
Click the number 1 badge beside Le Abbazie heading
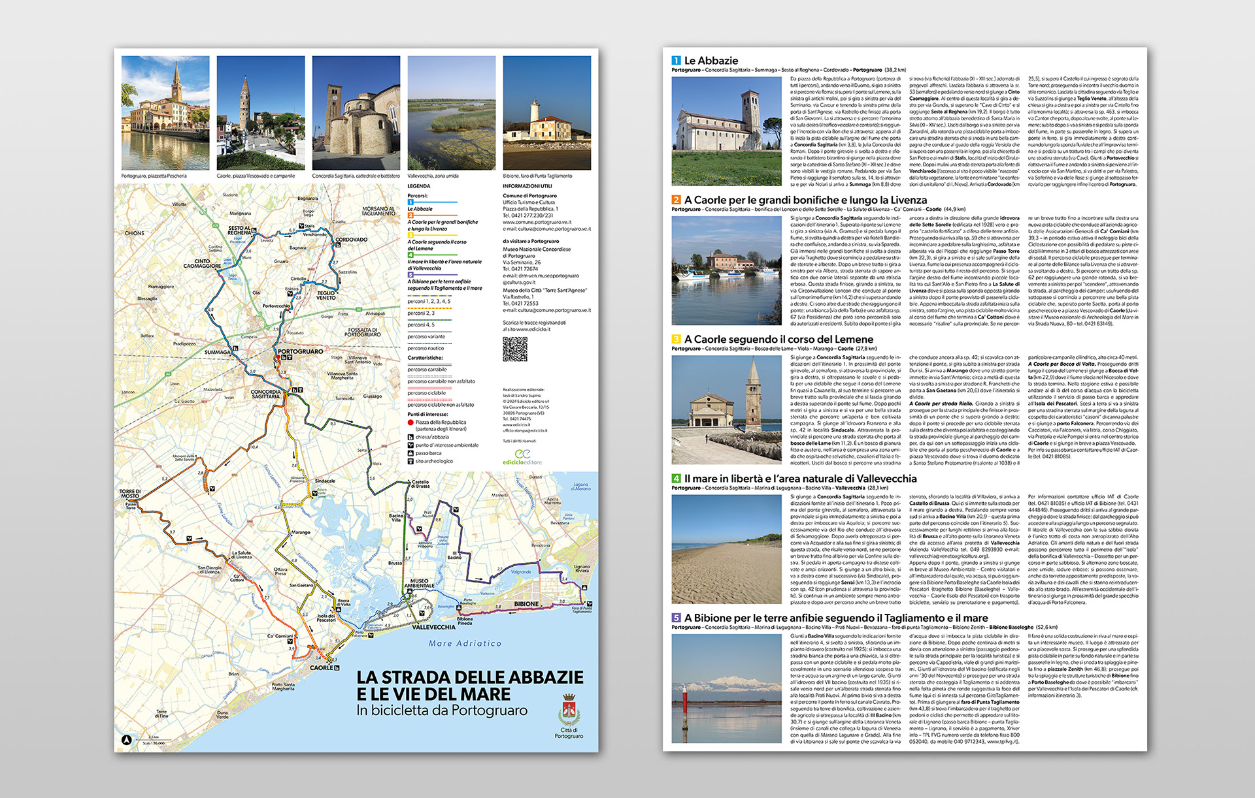(x=676, y=61)
